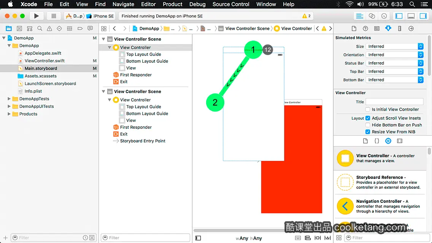This screenshot has height=243, width=432.
Task: Show the Project navigator
Action: [x=9, y=28]
